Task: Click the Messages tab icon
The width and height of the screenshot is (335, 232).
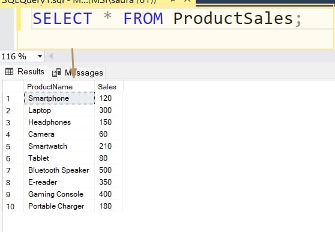Action: pos(56,73)
